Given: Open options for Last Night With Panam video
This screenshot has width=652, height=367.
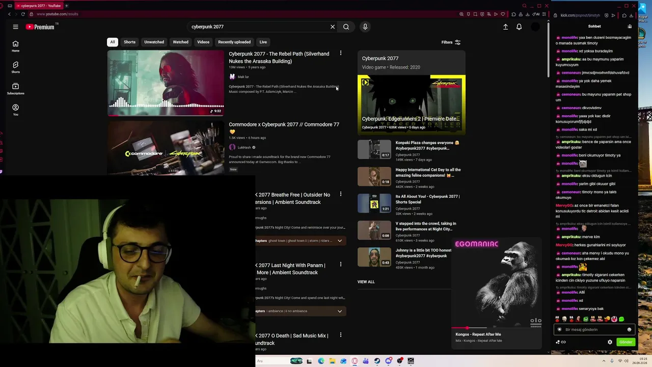Looking at the screenshot, I should [341, 265].
